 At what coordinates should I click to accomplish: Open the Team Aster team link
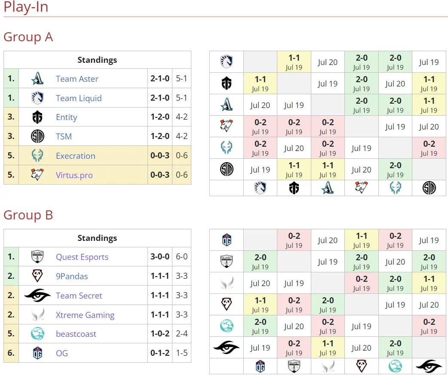(77, 79)
